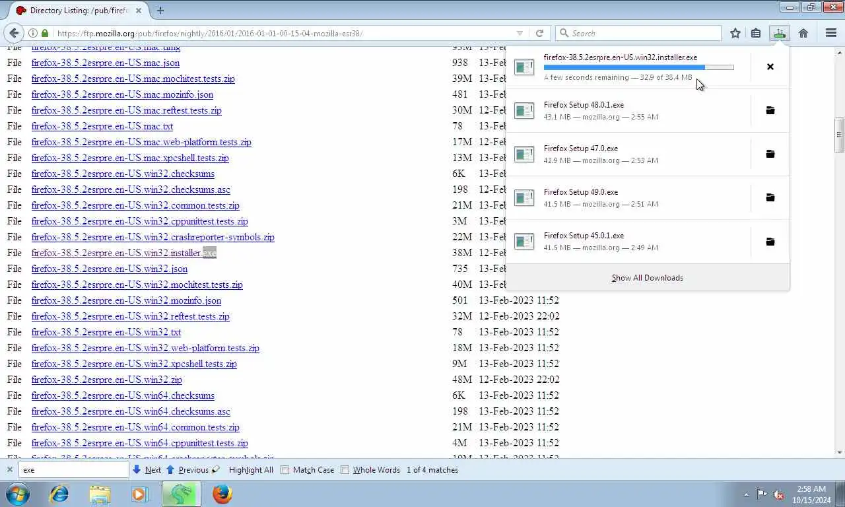Open firefox-38.5.2esrpre.en-US.win32.reftest.tests.zip link

point(131,316)
